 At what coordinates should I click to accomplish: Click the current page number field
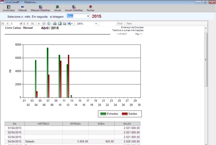pyautogui.click(x=15, y=24)
